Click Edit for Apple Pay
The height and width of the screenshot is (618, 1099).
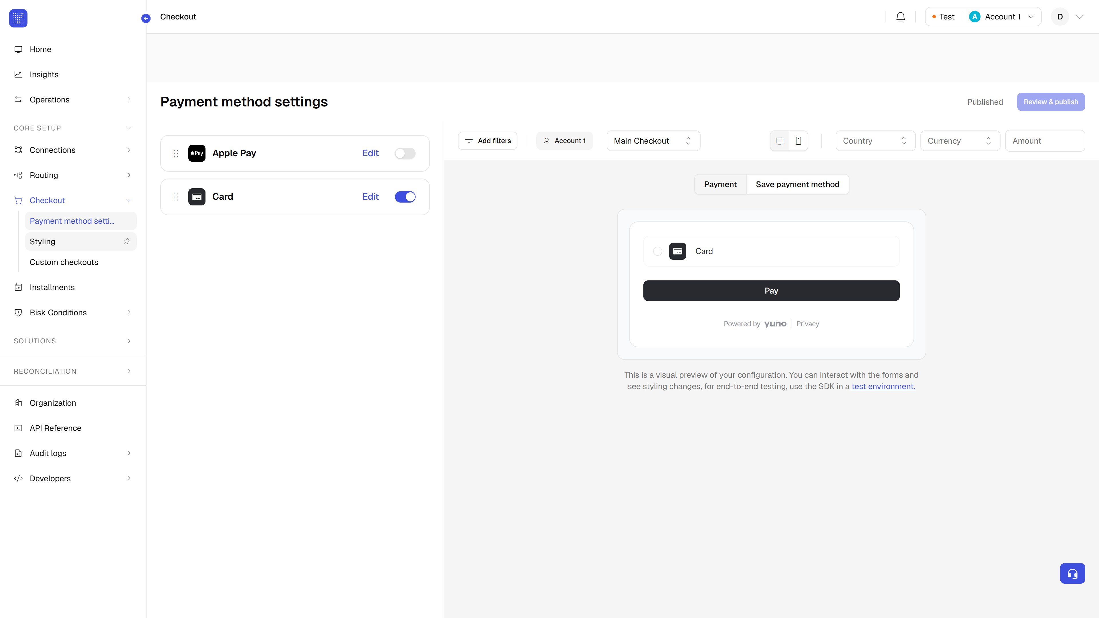click(370, 153)
